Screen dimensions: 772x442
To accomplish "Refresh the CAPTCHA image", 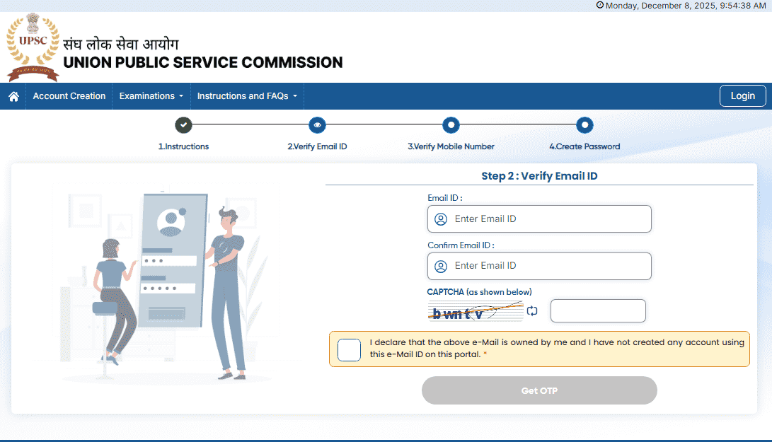I will (x=531, y=310).
